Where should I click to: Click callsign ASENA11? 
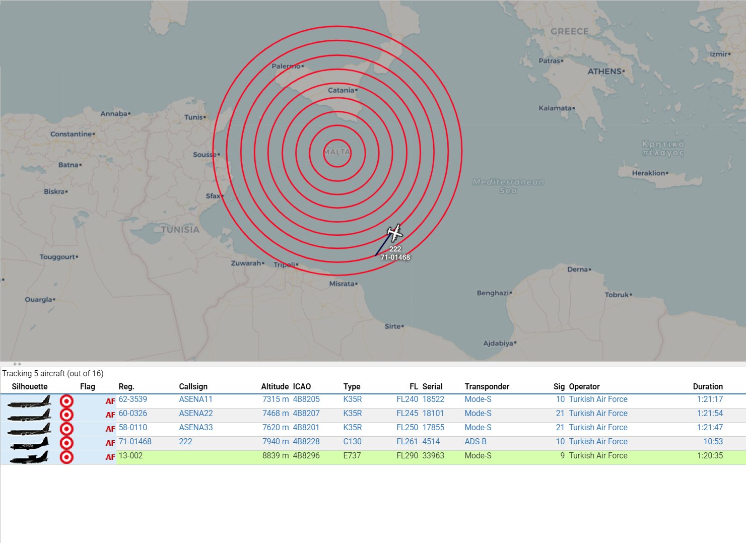196,399
